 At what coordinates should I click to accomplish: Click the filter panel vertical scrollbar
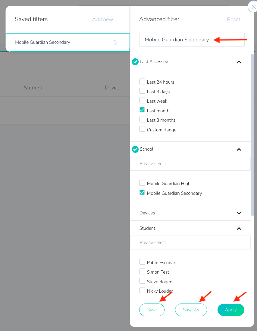(x=252, y=136)
